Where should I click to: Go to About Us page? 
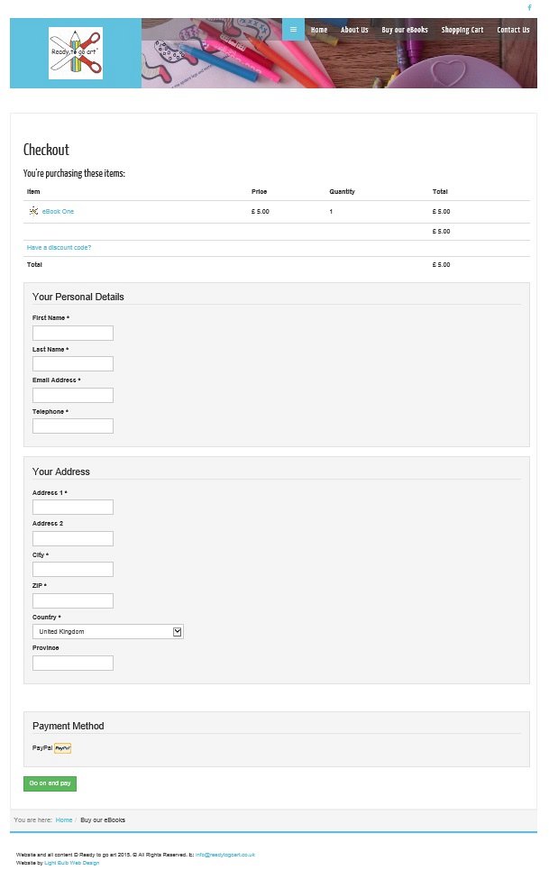pos(354,30)
